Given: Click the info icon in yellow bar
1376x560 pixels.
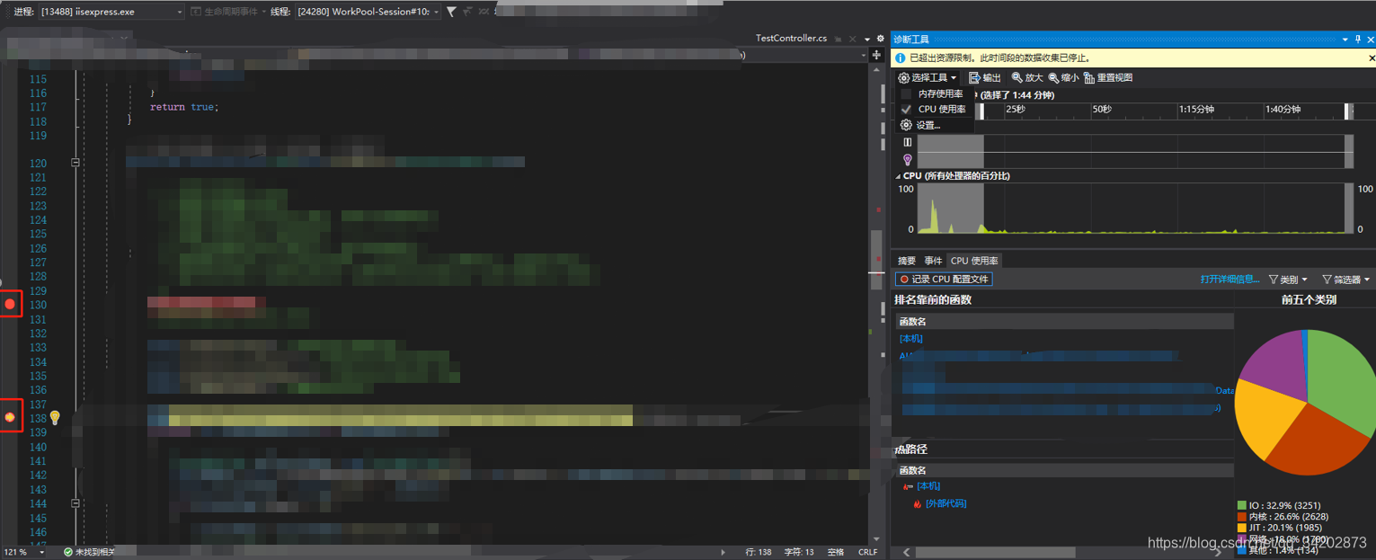Looking at the screenshot, I should click(x=901, y=58).
